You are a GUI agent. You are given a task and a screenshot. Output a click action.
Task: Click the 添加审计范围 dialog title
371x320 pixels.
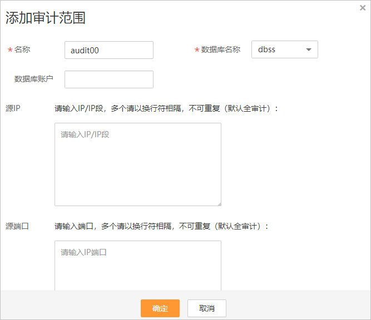[x=46, y=18]
